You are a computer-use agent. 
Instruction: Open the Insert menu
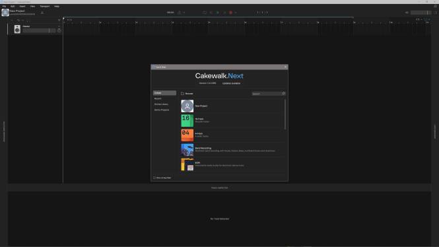coord(22,6)
